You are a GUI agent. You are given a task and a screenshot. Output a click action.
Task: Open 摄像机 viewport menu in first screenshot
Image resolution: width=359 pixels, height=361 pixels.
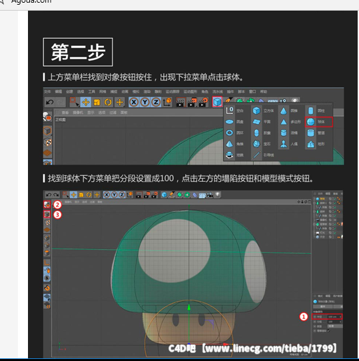tap(78, 113)
